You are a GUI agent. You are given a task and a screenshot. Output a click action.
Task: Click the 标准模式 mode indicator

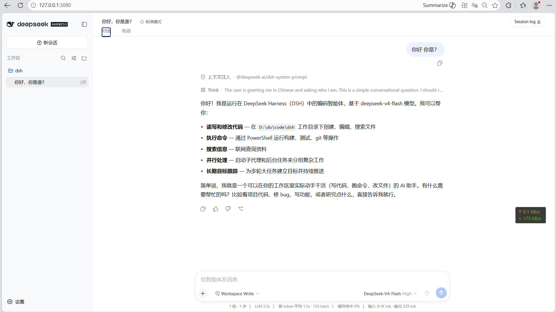150,22
